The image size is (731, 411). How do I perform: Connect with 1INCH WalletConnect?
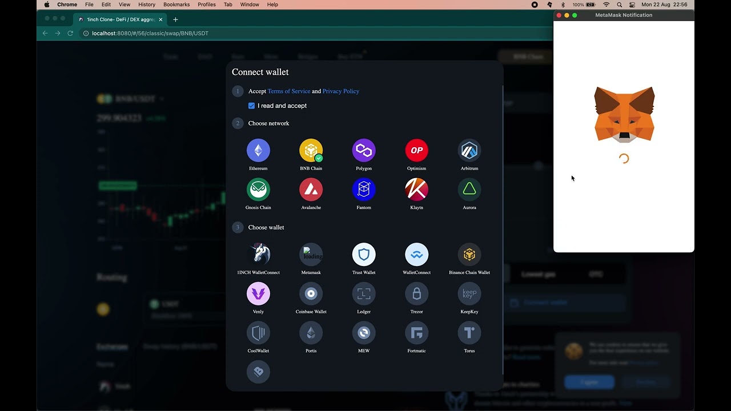coord(258,255)
